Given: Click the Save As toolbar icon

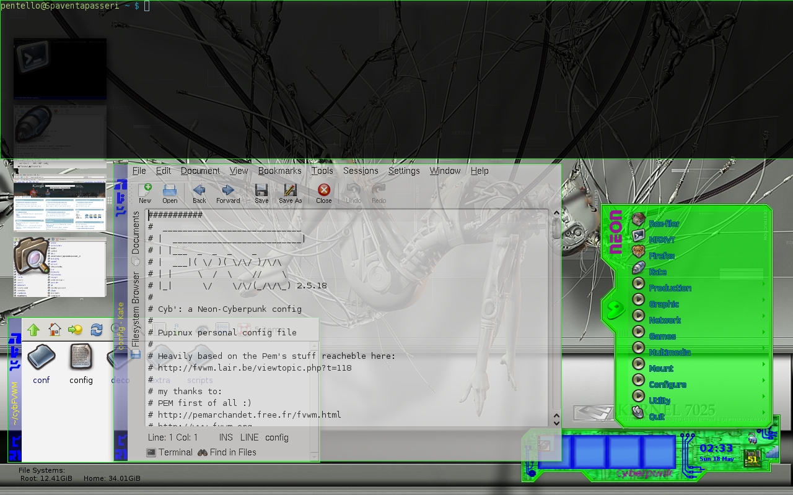Looking at the screenshot, I should 290,193.
